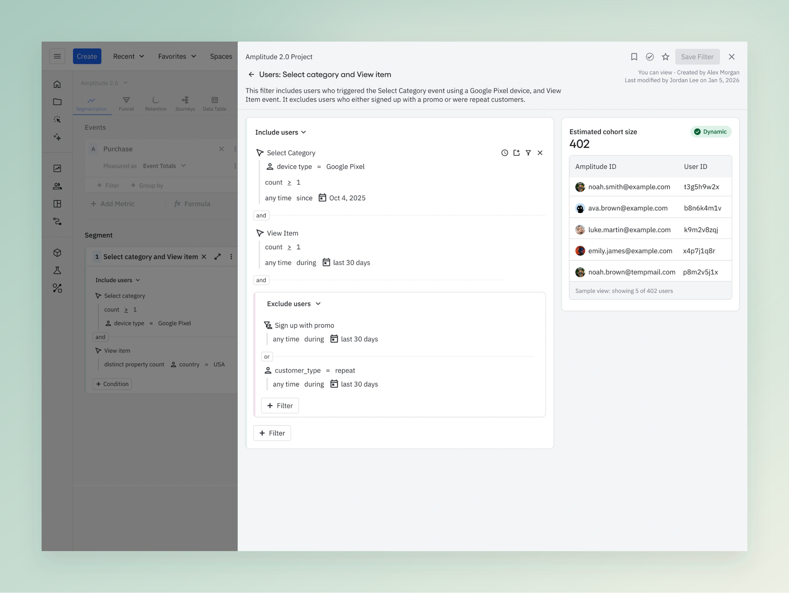Click the Condition button in Segment
789x593 pixels.
tap(112, 384)
